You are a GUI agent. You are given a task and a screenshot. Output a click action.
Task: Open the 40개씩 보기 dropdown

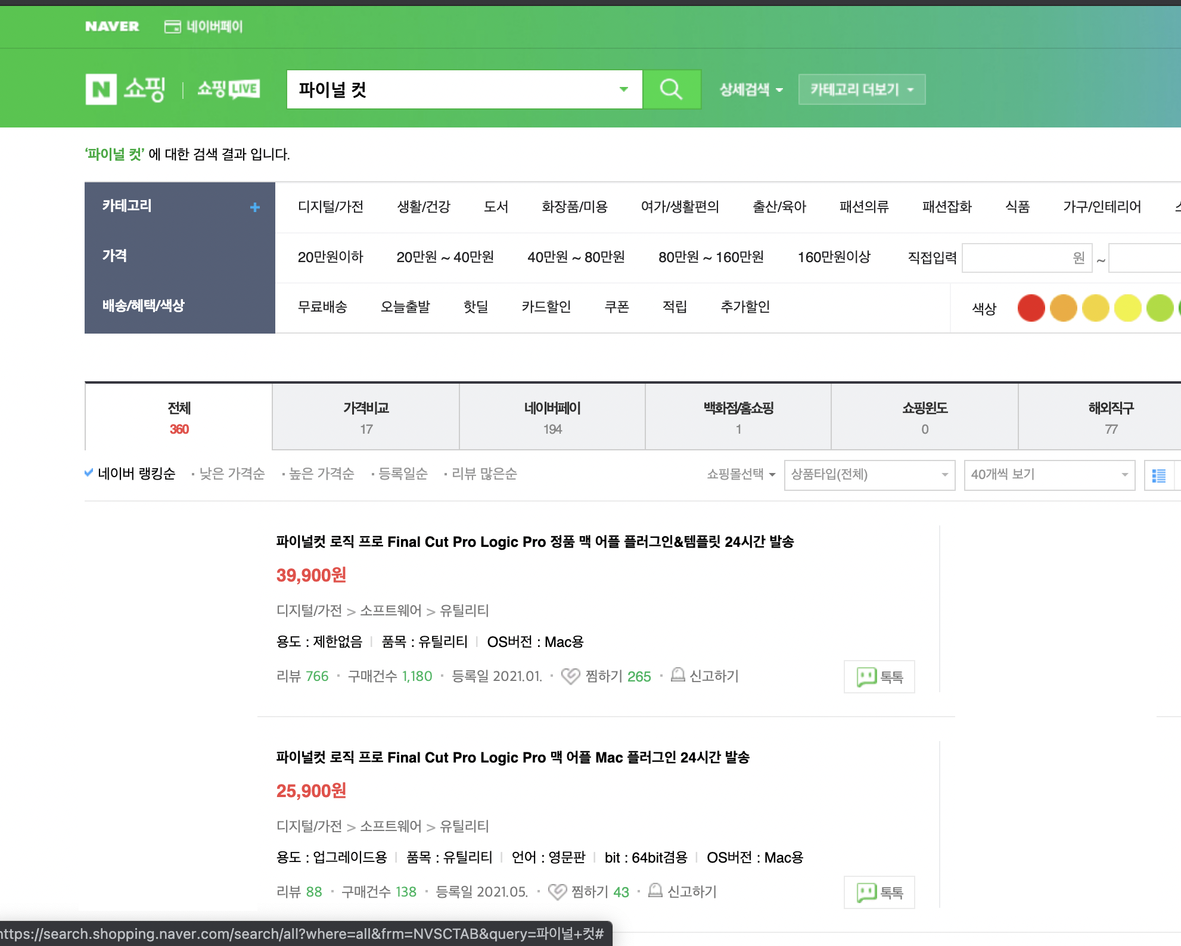[x=1049, y=475]
